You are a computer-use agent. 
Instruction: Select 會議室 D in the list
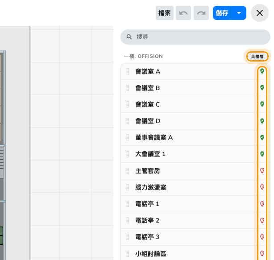195,121
